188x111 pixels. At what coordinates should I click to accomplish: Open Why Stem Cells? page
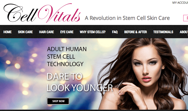(x=93, y=32)
